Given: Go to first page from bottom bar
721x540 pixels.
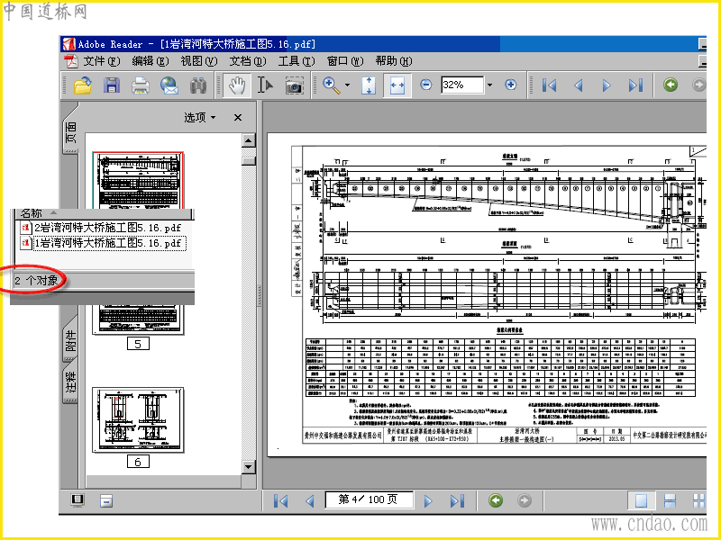Looking at the screenshot, I should (x=280, y=501).
